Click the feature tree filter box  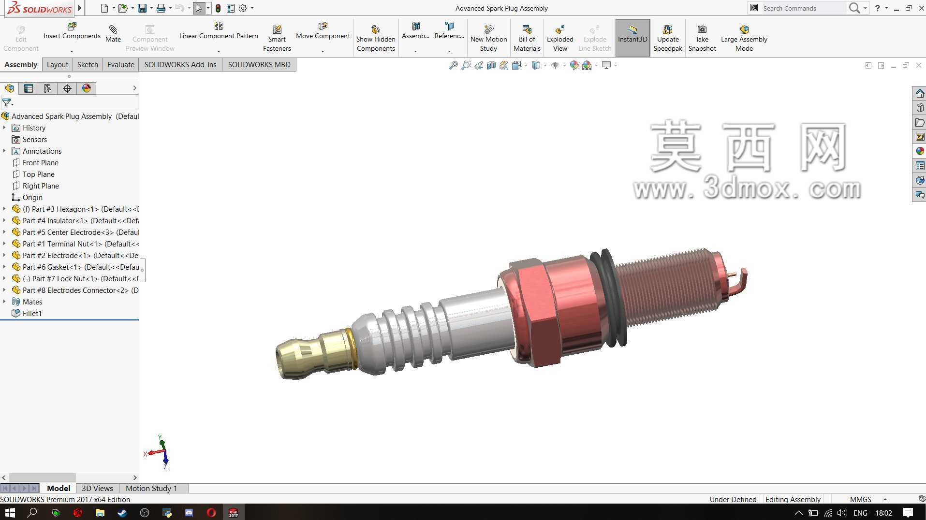pyautogui.click(x=70, y=103)
